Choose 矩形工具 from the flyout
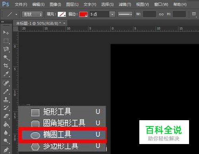 62,112
